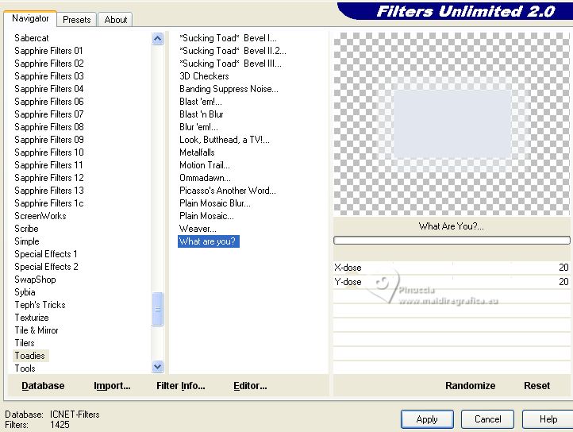Screen dimensions: 573x432
Task: Select Sapphire Filters 04
Action: tap(49, 89)
